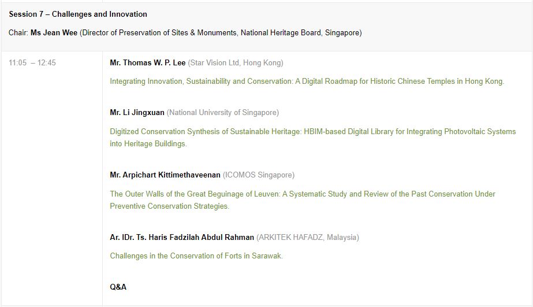The width and height of the screenshot is (533, 307).
Task: Click the Session 7 Challenges and Innovation heading
Action: pyautogui.click(x=78, y=14)
